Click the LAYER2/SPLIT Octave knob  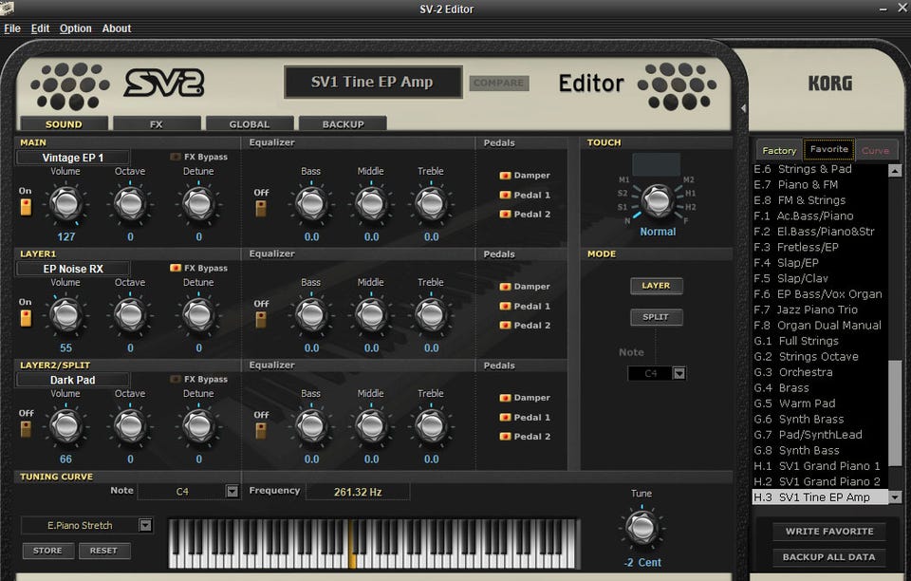pyautogui.click(x=130, y=426)
